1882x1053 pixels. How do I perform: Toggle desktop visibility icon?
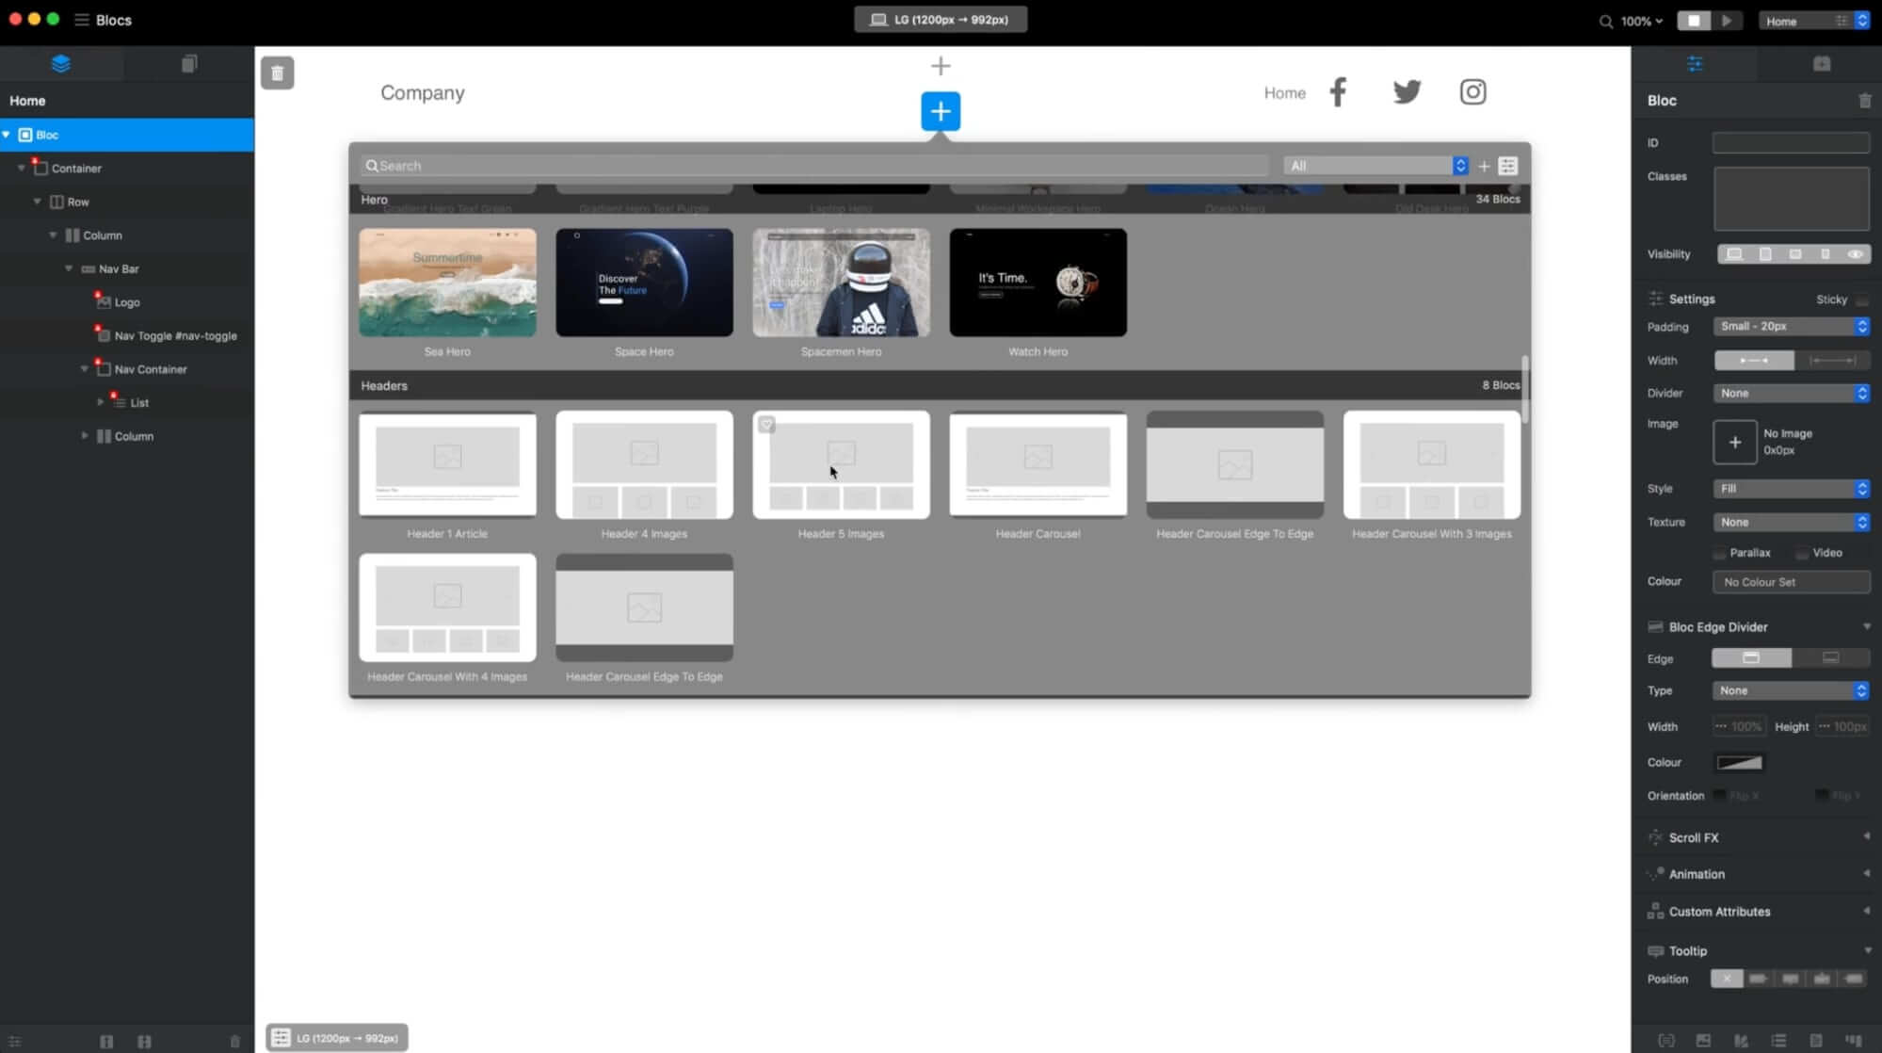1734,254
